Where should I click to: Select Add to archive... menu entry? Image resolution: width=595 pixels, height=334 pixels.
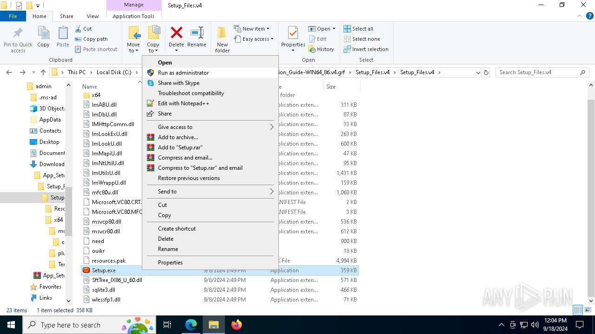[210, 137]
